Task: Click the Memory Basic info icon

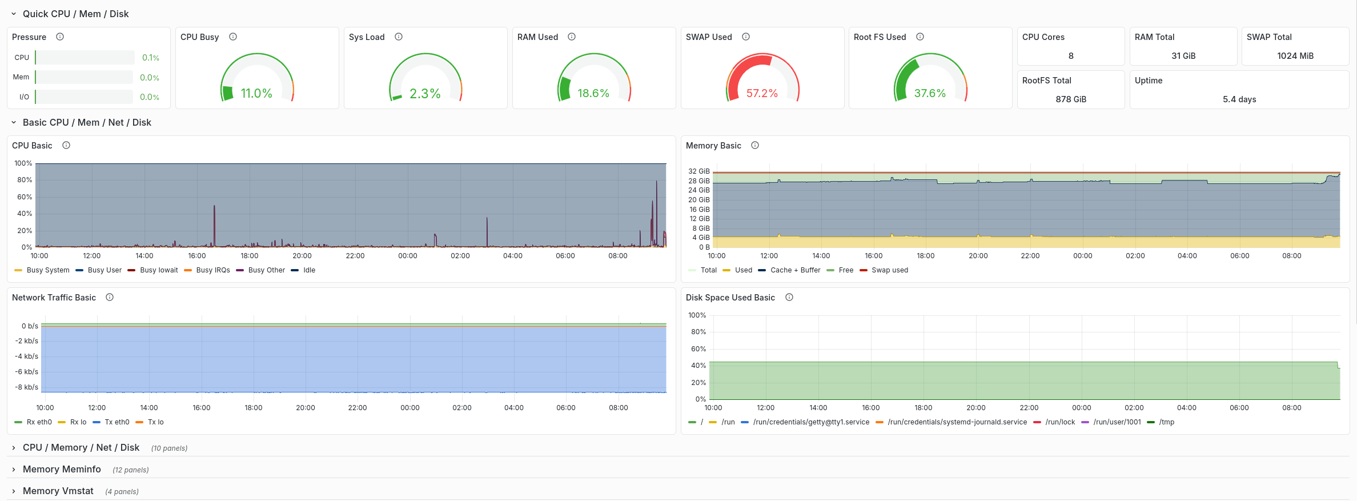Action: point(755,145)
